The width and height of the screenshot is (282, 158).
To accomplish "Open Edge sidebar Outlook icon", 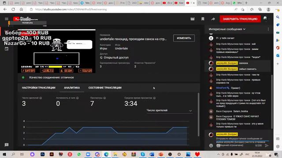I will [x=278, y=56].
